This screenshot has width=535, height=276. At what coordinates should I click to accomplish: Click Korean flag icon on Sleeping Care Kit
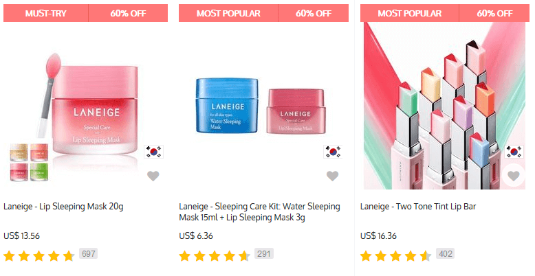click(x=333, y=152)
